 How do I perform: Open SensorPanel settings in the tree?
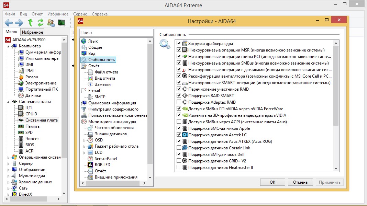click(x=105, y=159)
